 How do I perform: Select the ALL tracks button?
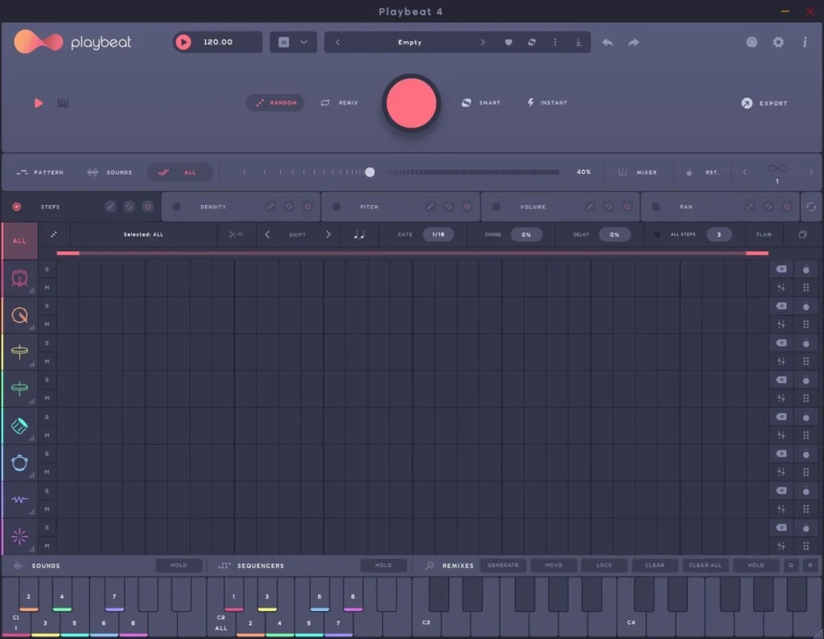19,241
